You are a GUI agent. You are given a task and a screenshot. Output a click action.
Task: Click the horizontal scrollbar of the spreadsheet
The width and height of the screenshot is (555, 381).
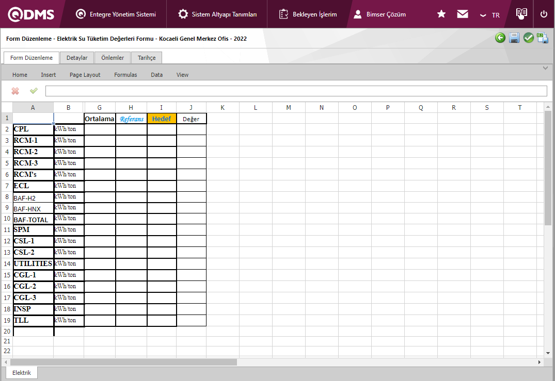click(x=124, y=362)
